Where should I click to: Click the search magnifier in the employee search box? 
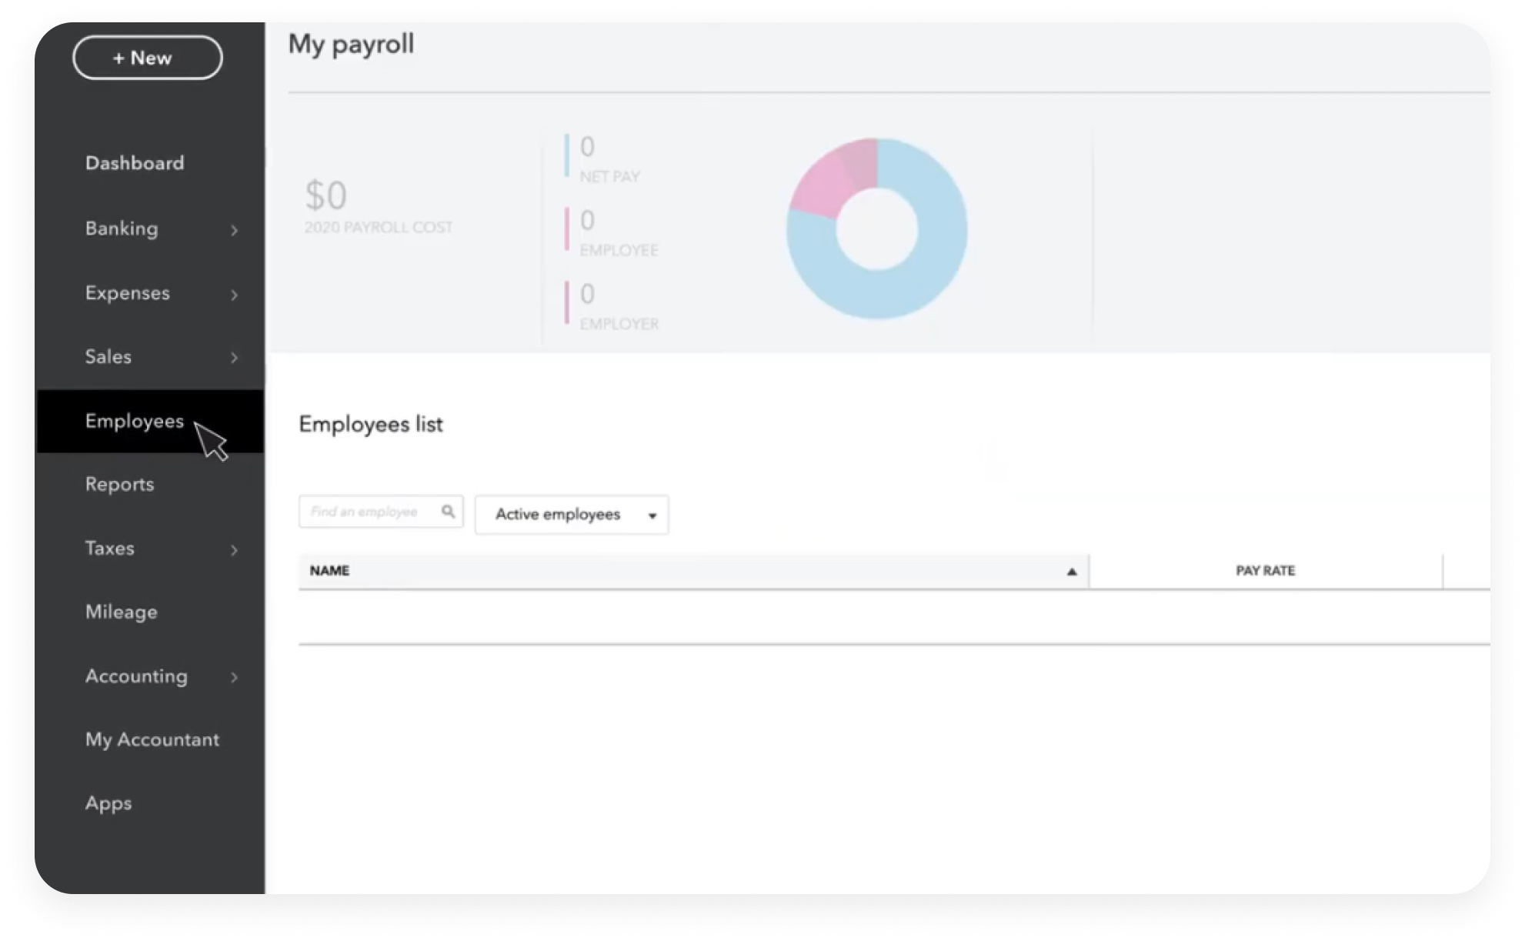click(x=449, y=511)
